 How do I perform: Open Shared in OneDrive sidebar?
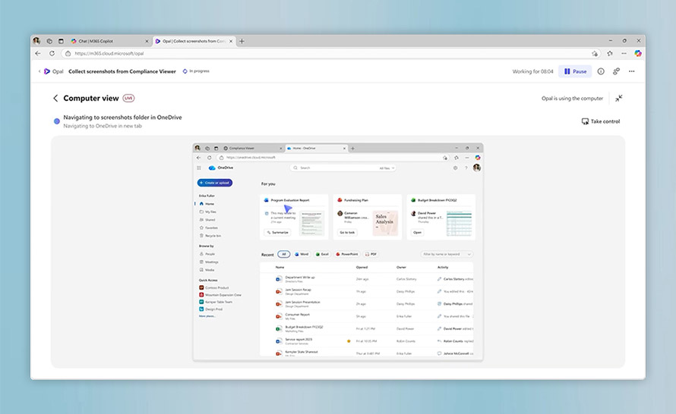click(210, 219)
